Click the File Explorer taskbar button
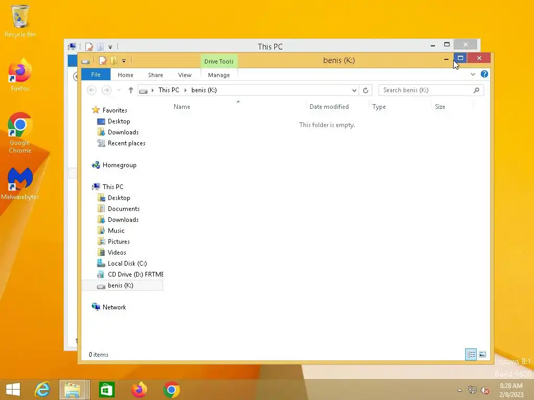The image size is (534, 400). pyautogui.click(x=72, y=390)
